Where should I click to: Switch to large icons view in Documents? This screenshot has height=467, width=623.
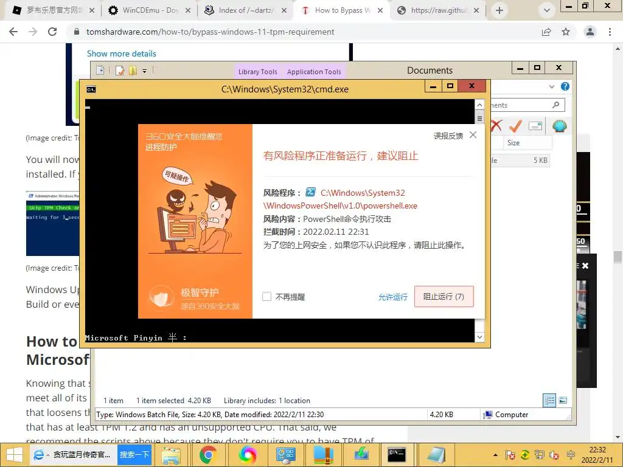(x=563, y=400)
